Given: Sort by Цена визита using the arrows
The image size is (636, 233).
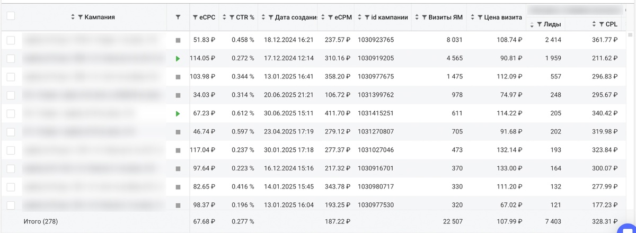Looking at the screenshot, I should click(x=472, y=17).
